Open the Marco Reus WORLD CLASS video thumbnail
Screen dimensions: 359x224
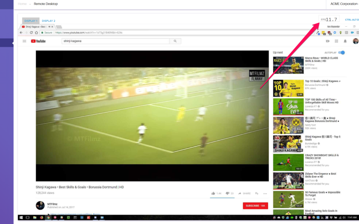click(x=288, y=65)
